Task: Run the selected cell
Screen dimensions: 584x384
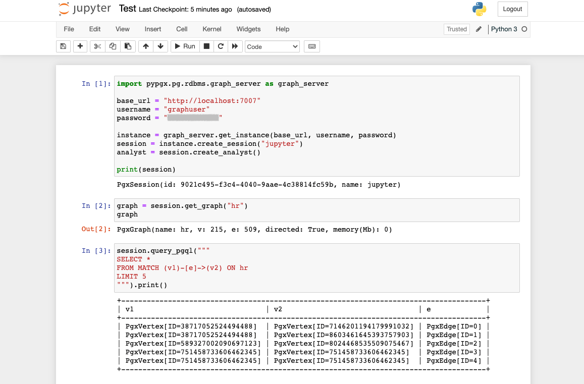Action: tap(185, 46)
